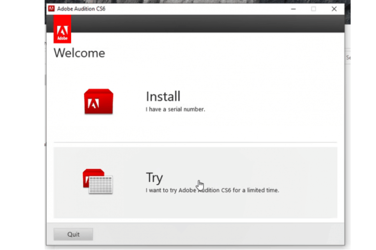Click "I have a serial number." text

coord(175,110)
